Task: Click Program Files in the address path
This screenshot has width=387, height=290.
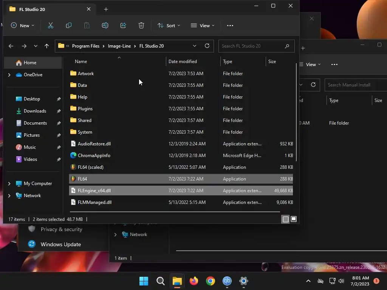Action: 86,46
